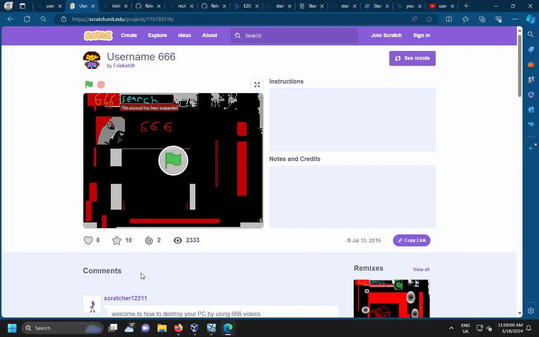Open Friskshift author profile link

(x=124, y=66)
